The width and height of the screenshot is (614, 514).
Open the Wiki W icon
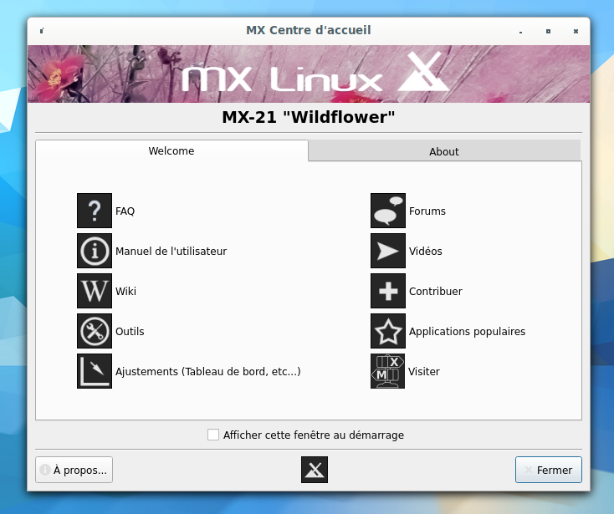(x=95, y=291)
